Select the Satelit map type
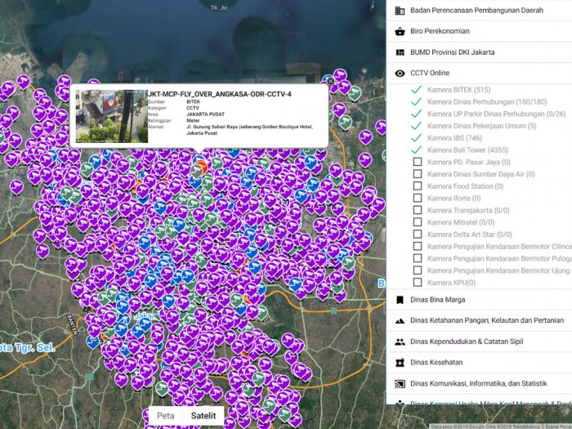This screenshot has height=429, width=572. click(x=203, y=416)
